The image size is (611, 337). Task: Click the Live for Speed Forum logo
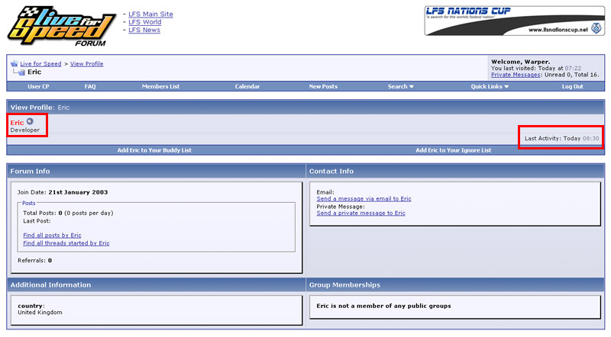pyautogui.click(x=62, y=26)
